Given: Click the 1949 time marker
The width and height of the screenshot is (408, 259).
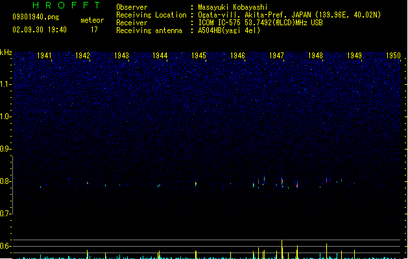Looking at the screenshot, I should pyautogui.click(x=354, y=56).
